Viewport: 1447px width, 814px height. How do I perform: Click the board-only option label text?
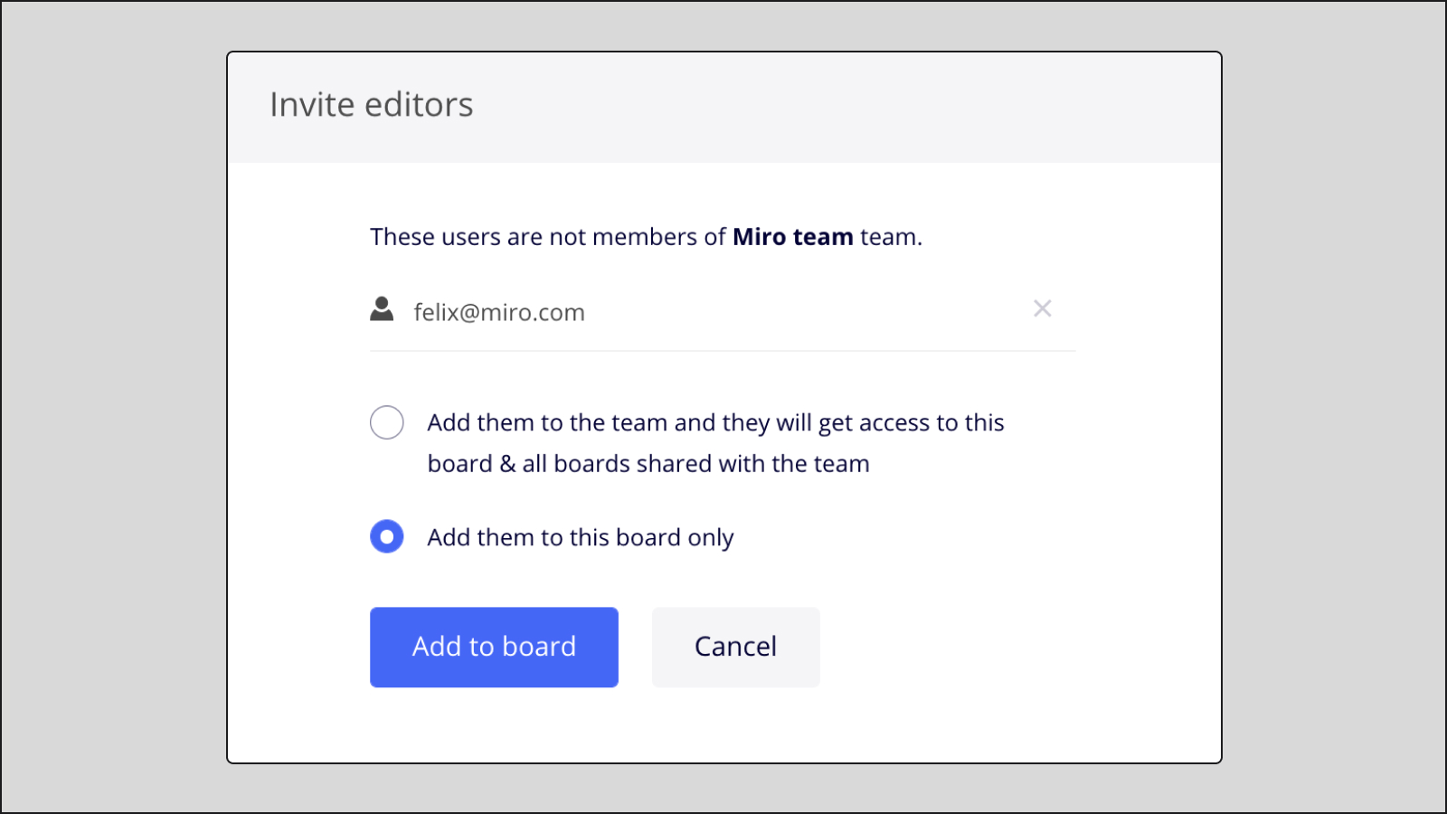[580, 536]
